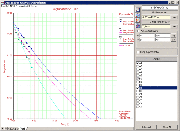Check the A2 unit ID checkbox
This screenshot has height=131, width=180.
137,66
